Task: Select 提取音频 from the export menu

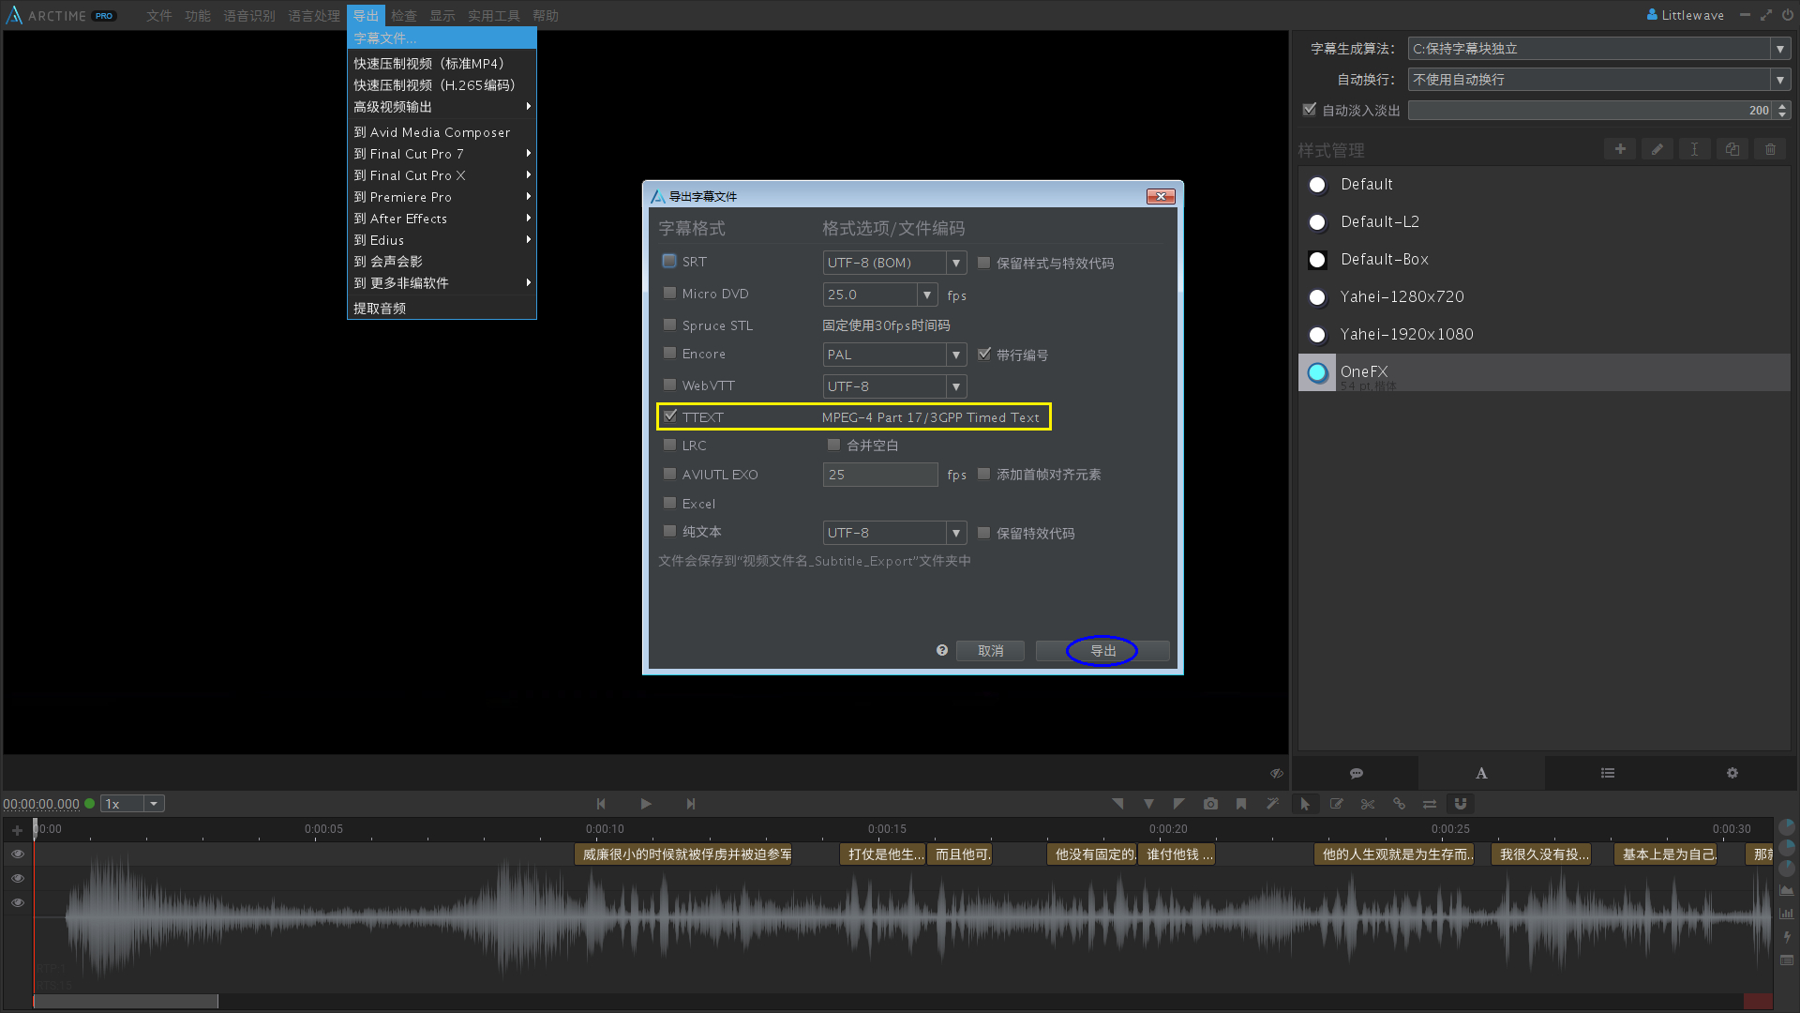Action: pos(442,309)
